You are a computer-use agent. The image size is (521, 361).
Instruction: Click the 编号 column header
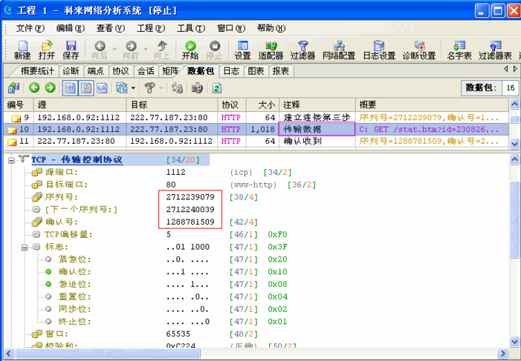(19, 105)
